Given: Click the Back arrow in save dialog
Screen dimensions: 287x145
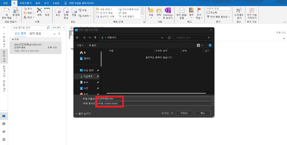Looking at the screenshot, I should pos(77,37).
